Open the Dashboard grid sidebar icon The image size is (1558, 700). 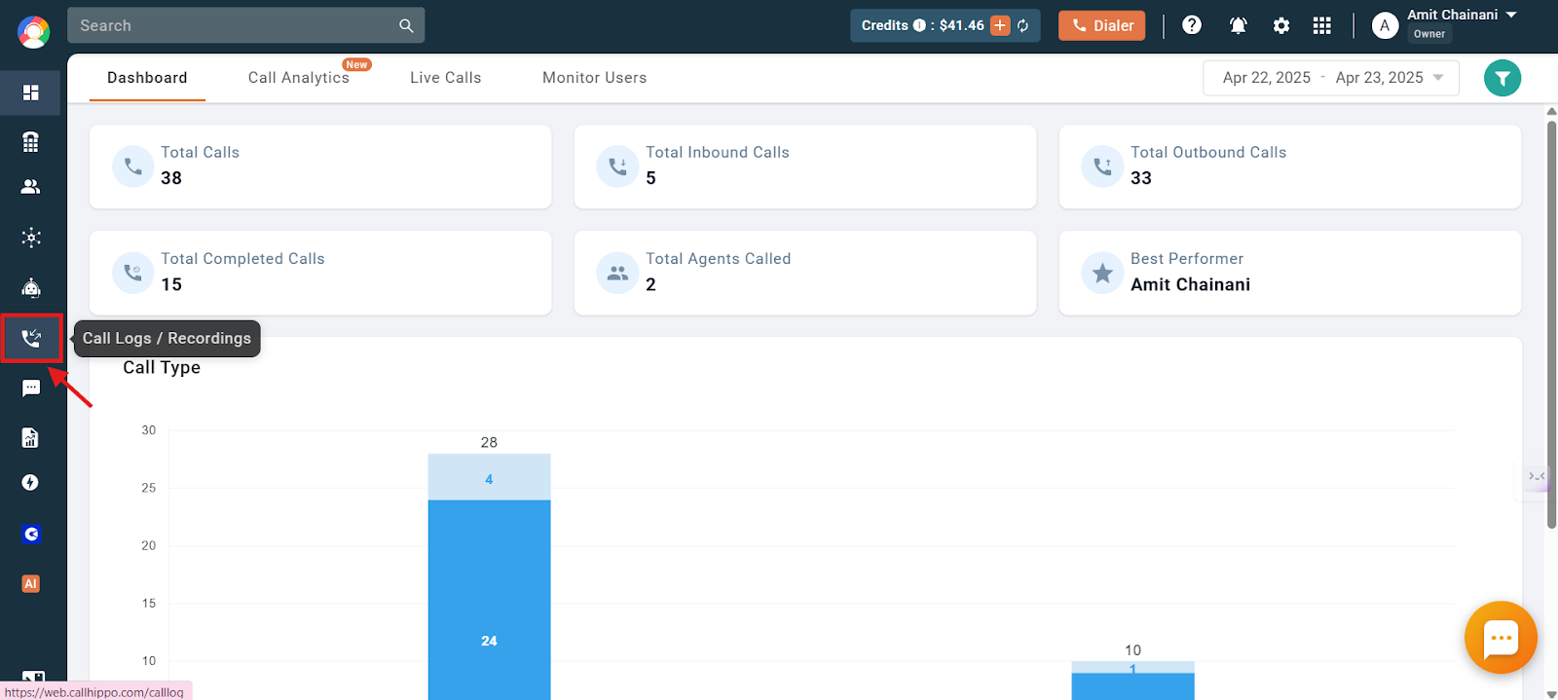31,92
